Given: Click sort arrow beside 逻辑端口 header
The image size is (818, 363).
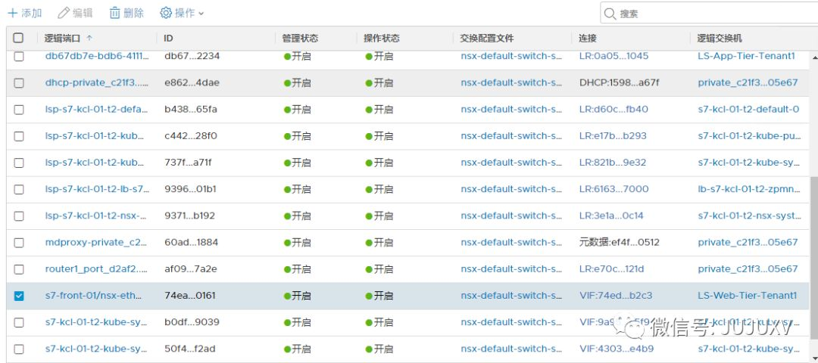Looking at the screenshot, I should pyautogui.click(x=89, y=38).
